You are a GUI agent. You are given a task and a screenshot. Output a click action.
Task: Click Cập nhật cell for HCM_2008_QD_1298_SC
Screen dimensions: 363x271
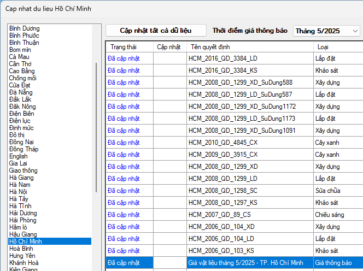click(169, 191)
